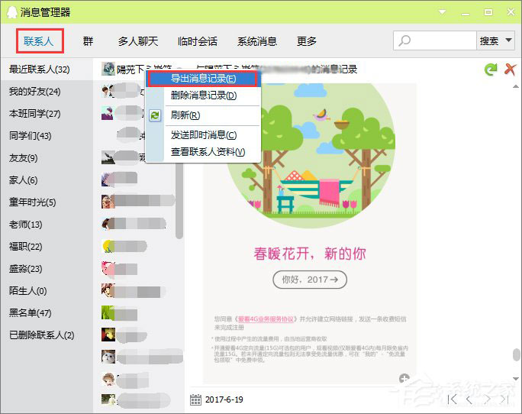The image size is (522, 414).
Task: Select 已删除联系人(2) group
Action: click(47, 335)
